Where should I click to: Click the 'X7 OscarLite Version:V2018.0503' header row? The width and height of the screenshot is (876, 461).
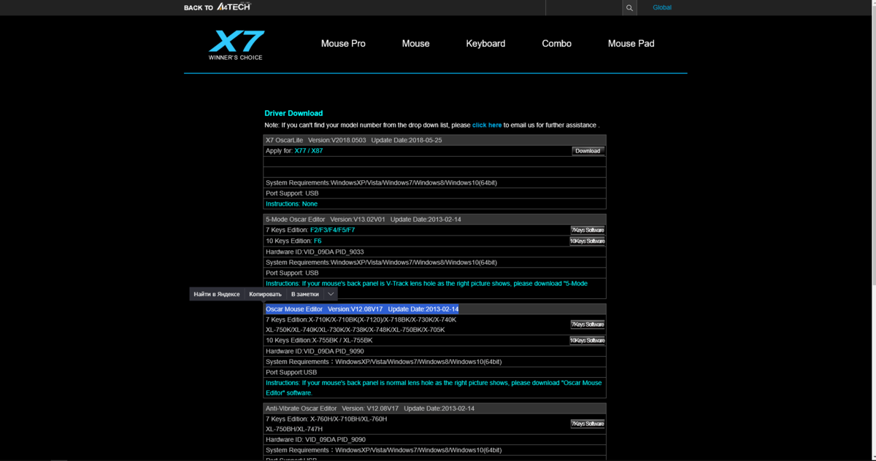click(x=434, y=140)
